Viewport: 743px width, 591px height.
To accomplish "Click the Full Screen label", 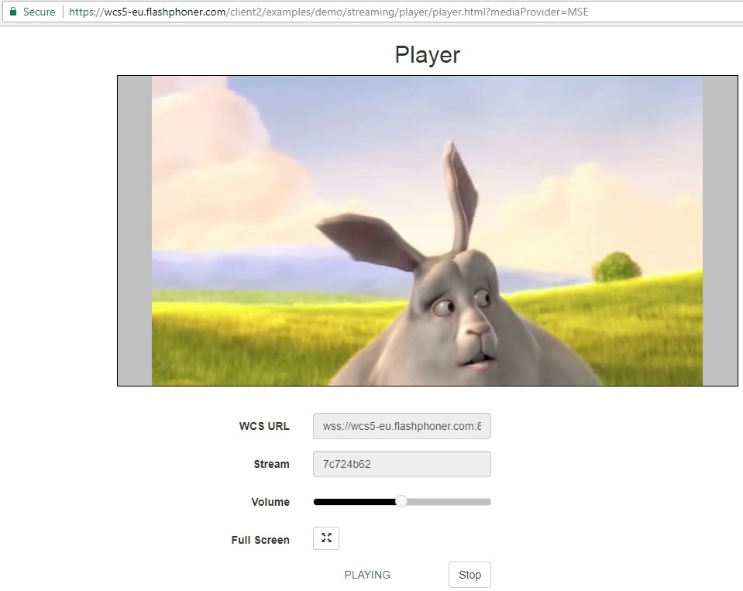I will (x=260, y=540).
